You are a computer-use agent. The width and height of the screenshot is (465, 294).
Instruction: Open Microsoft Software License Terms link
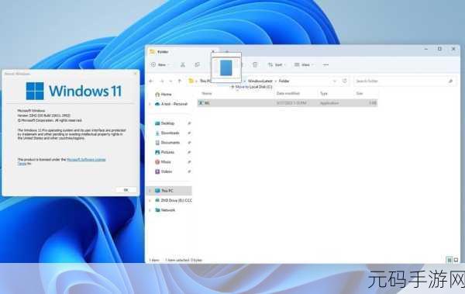pos(86,160)
